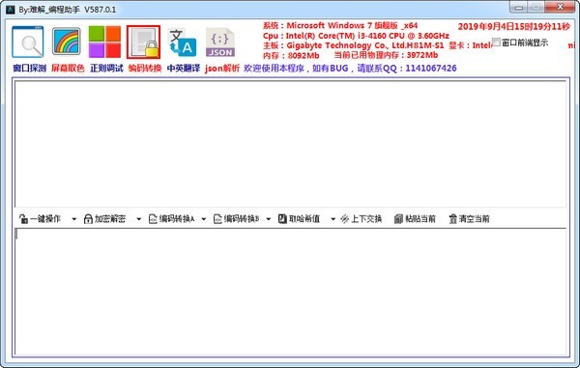Click 粘贴当前 paste button

pos(415,219)
